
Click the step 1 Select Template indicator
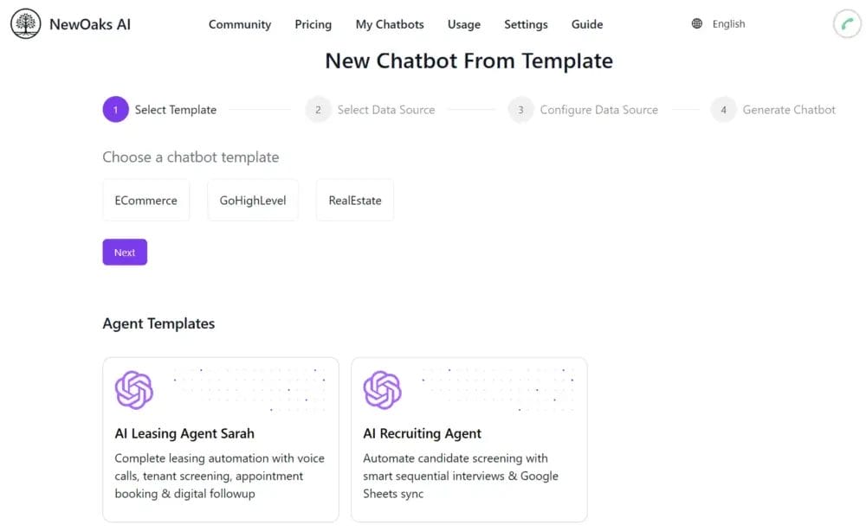click(x=115, y=109)
